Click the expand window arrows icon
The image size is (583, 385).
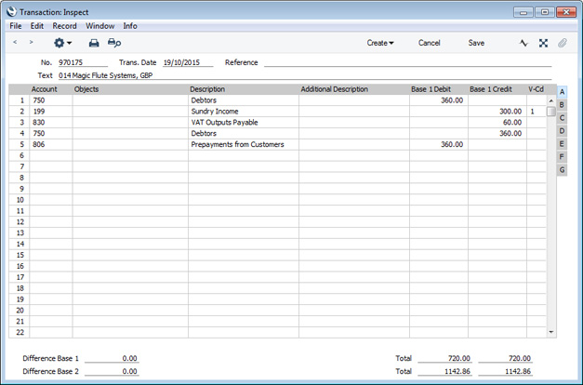[543, 43]
